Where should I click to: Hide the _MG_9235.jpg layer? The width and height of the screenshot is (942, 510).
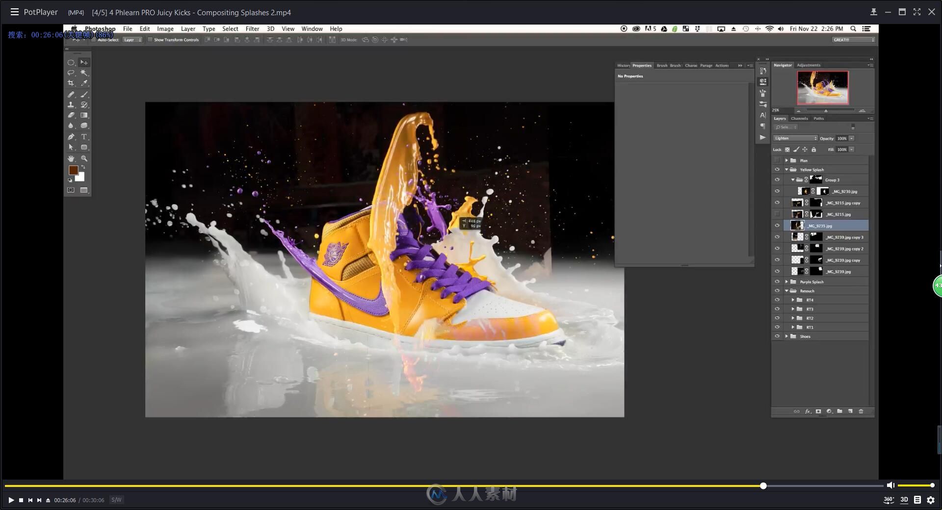coord(777,226)
